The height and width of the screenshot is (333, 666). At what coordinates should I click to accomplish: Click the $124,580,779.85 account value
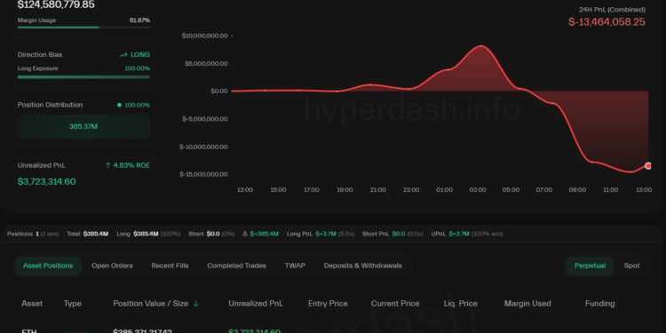56,4
